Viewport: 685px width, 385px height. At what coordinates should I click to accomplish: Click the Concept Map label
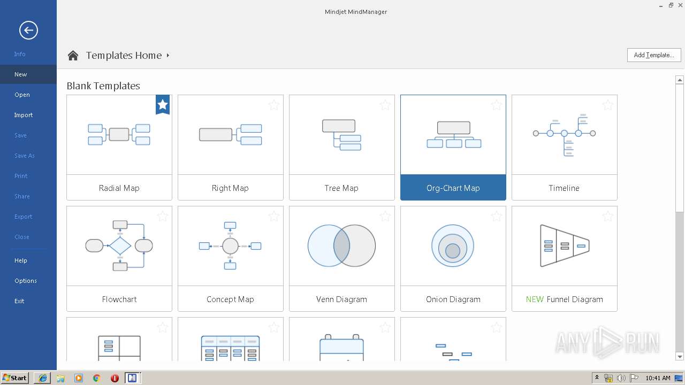coord(231,299)
